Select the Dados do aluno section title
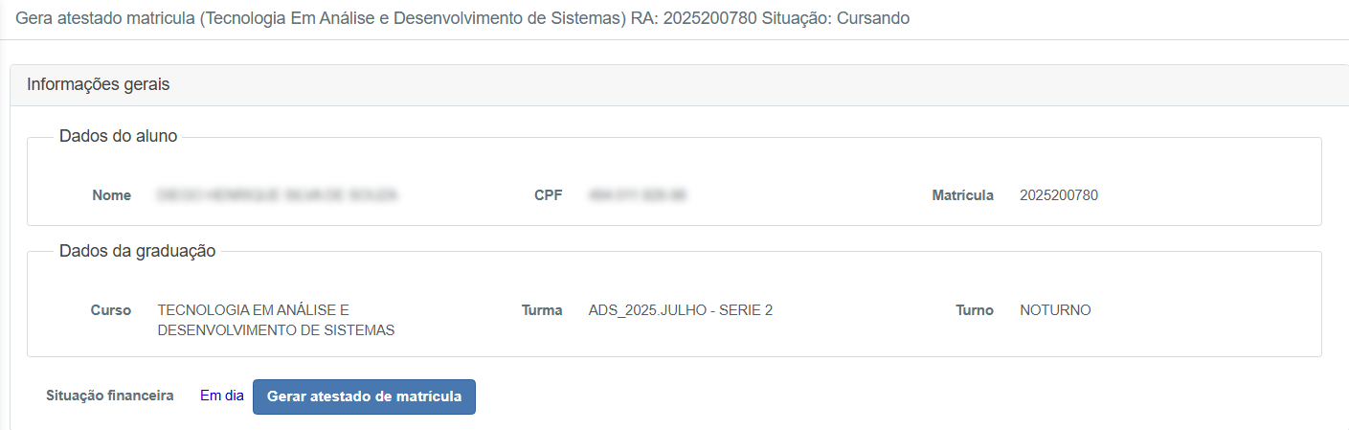 (x=118, y=136)
